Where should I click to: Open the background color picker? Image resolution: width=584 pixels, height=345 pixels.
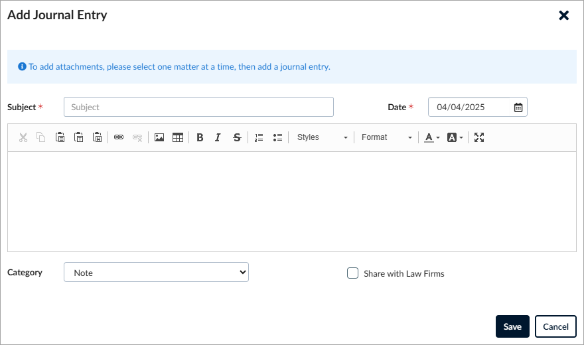coord(455,137)
